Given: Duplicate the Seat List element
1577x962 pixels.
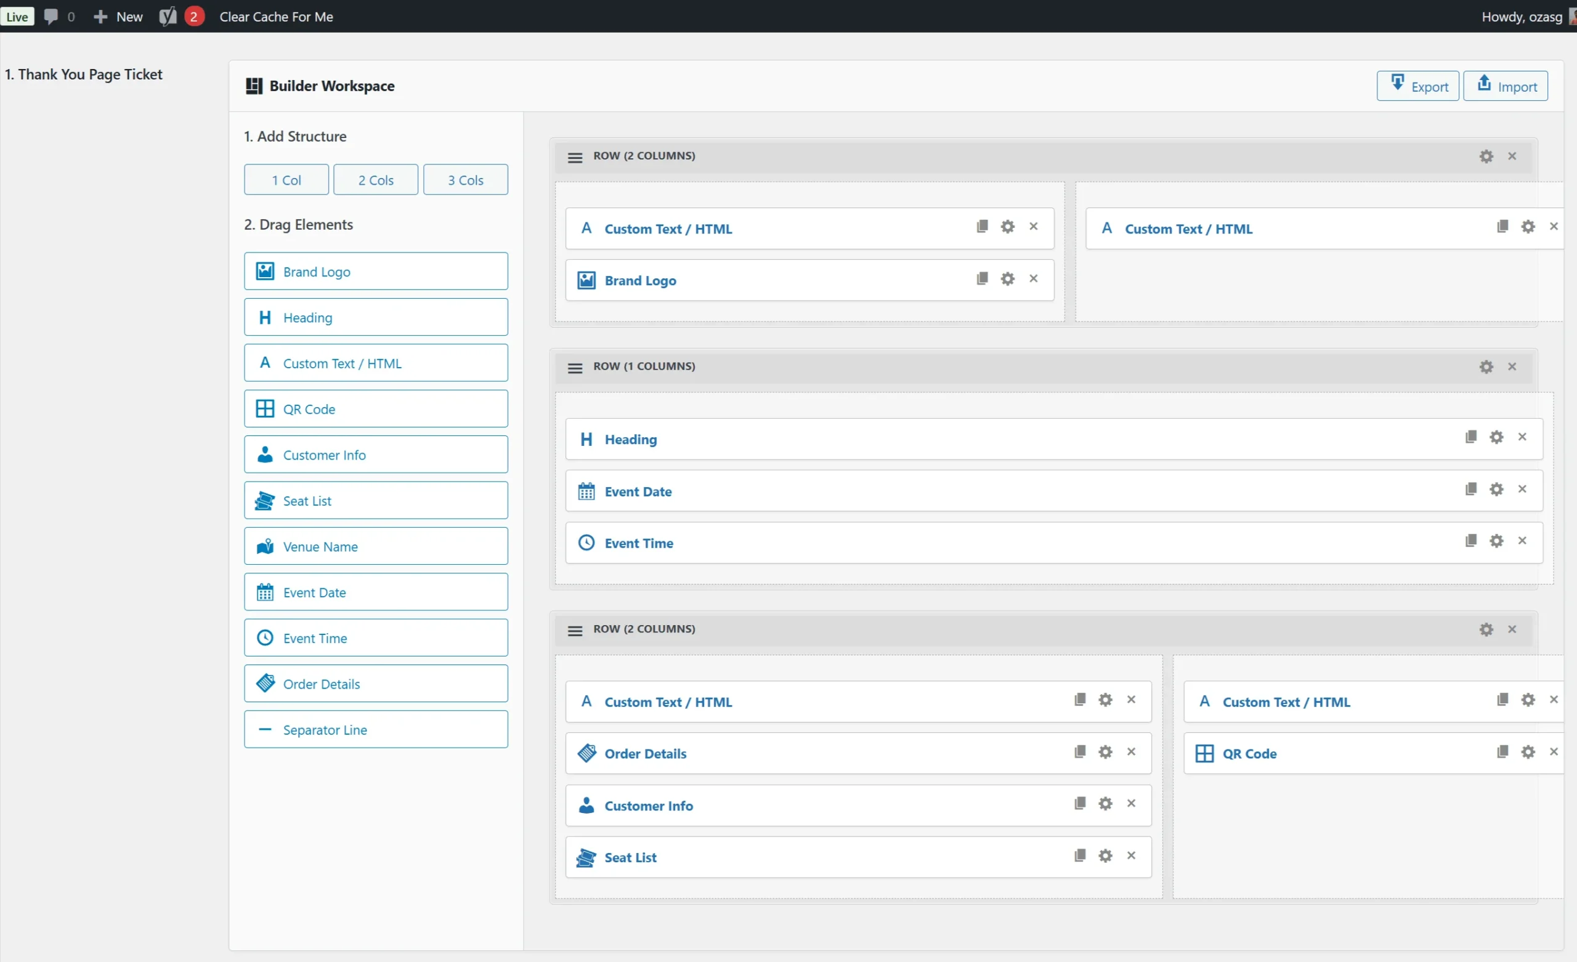Looking at the screenshot, I should [x=1079, y=855].
